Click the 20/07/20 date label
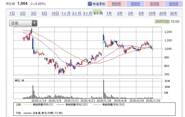Viewport: 185px width, 117px height. [162, 22]
